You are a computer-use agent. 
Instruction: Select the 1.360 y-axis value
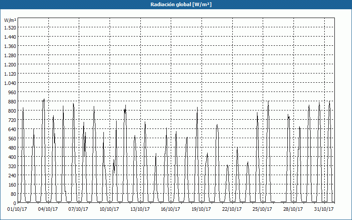10,46
